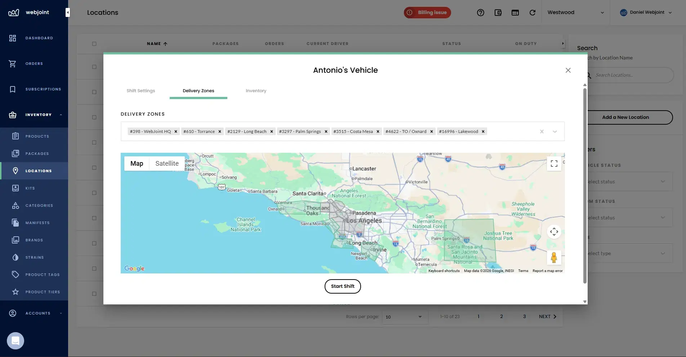Open the Dashboard from the sidebar
This screenshot has width=686, height=357.
[34, 38]
